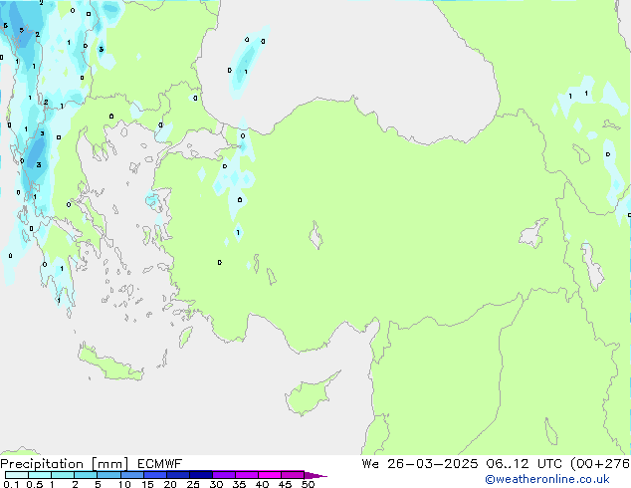Click the "[mm]" unit label
The image size is (631, 488).
click(x=109, y=464)
